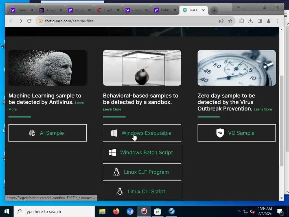Close the 'Advan' tab
This screenshot has height=217, width=289.
click(x=61, y=10)
